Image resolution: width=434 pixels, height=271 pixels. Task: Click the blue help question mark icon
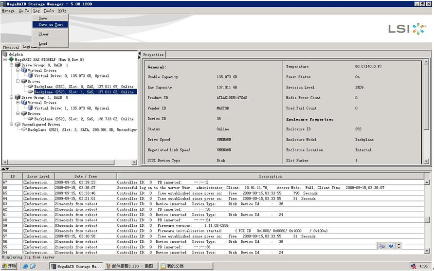point(391,246)
